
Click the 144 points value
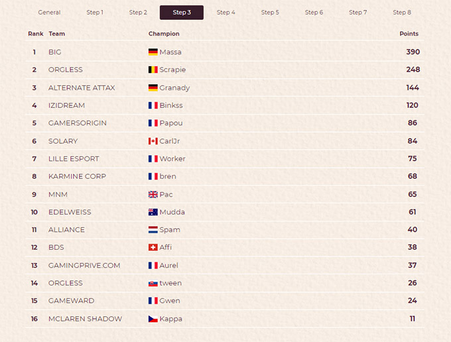413,87
